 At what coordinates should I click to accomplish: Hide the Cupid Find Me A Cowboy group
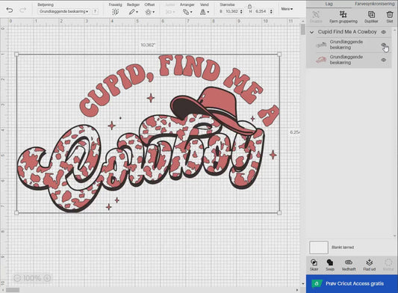[x=384, y=32]
